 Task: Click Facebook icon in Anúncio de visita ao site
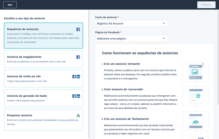74,77
